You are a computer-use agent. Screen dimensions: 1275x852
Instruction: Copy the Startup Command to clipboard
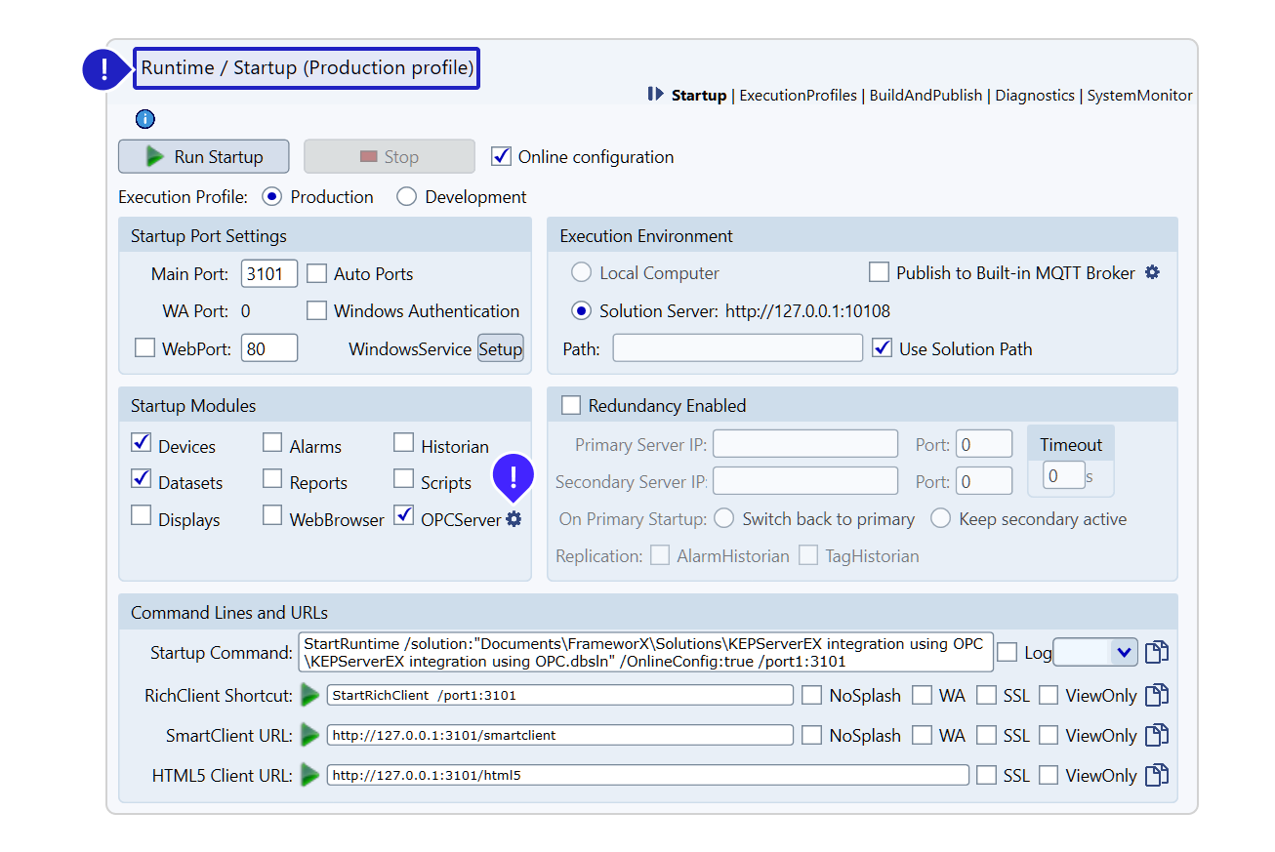[1157, 653]
